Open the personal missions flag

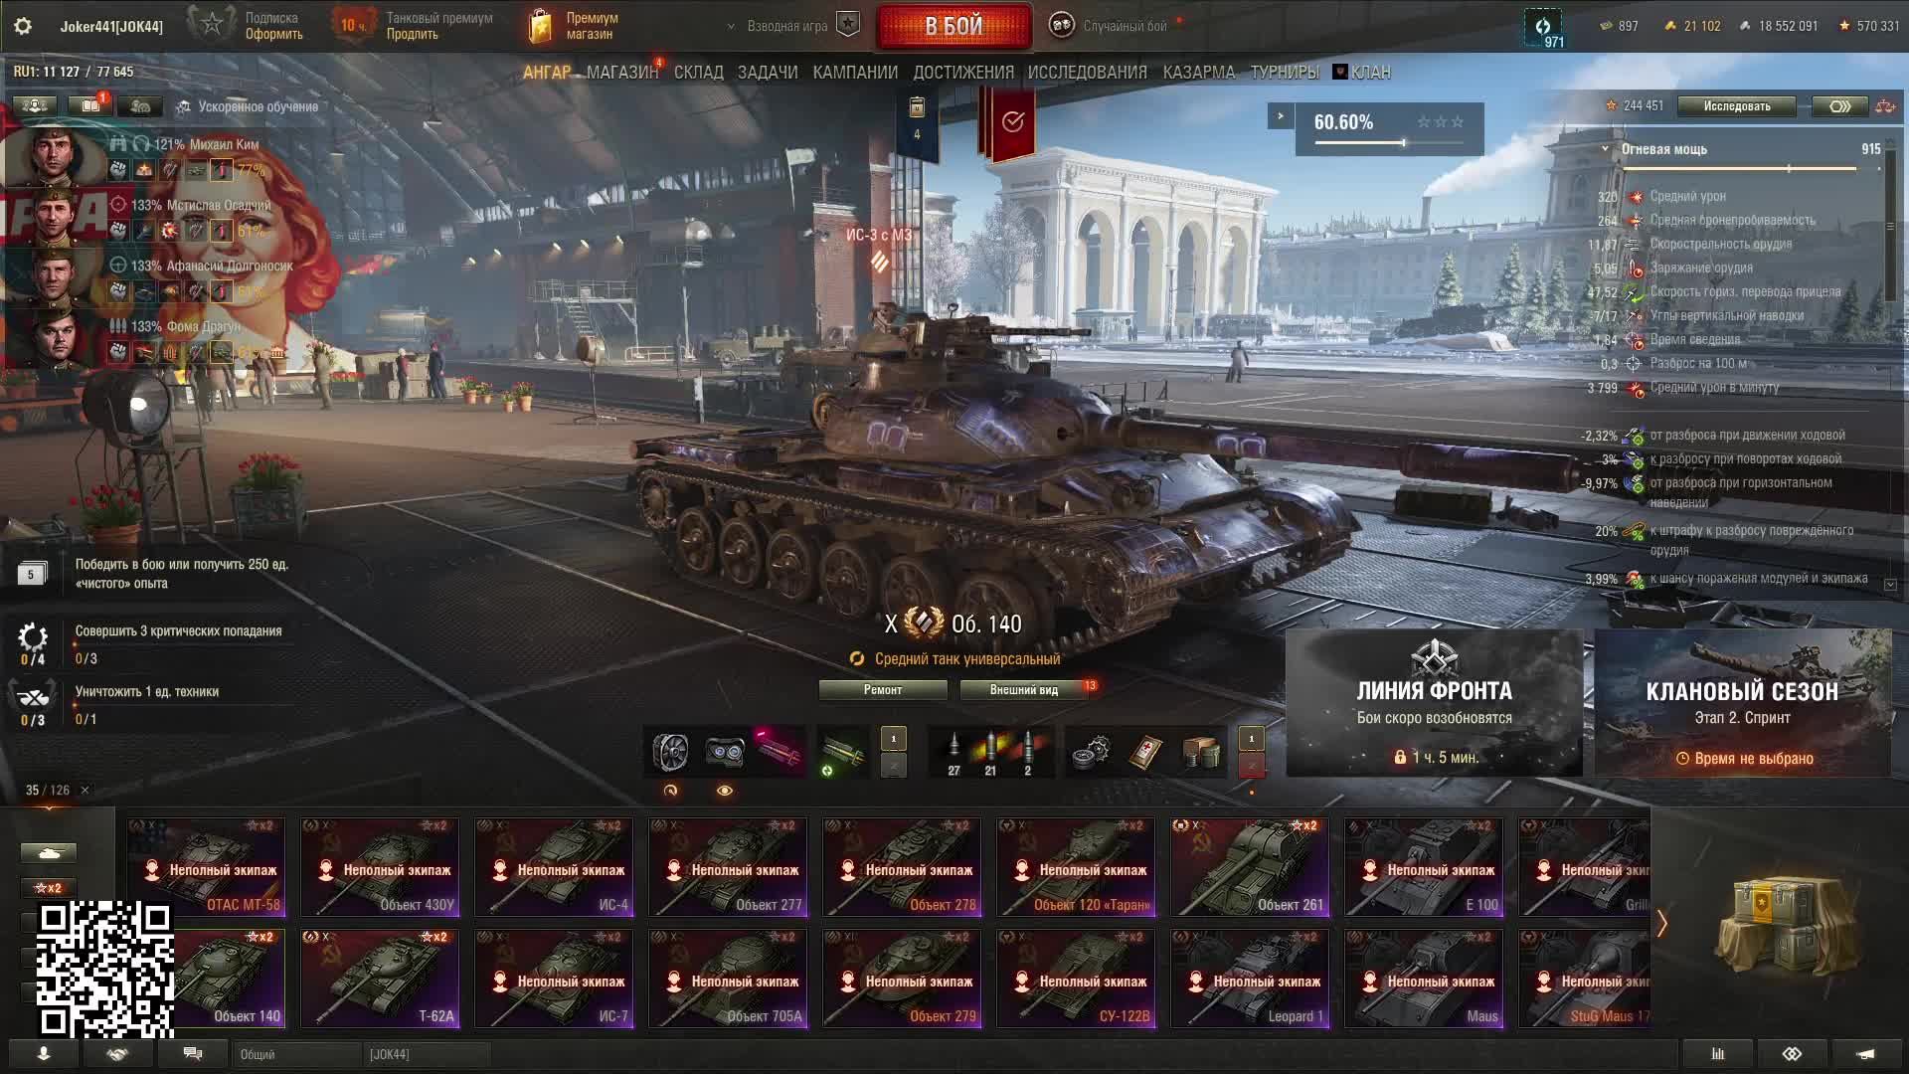(1012, 122)
